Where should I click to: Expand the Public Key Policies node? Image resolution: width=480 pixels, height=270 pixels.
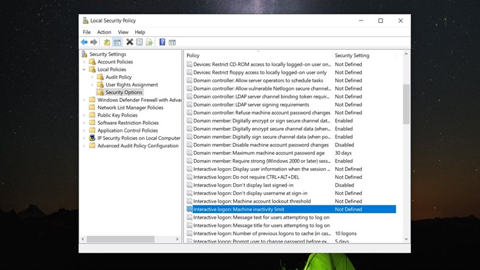click(x=84, y=115)
